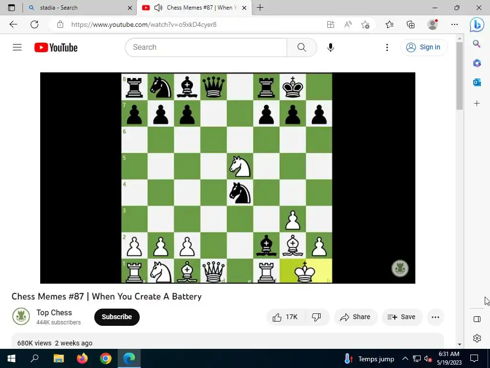Submit search with magnifier button

click(302, 47)
